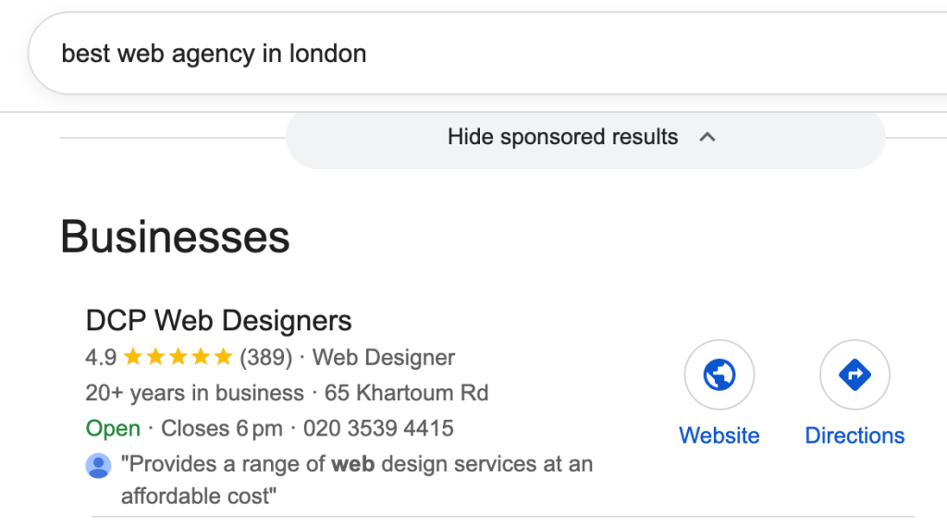This screenshot has width=947, height=527.
Task: Open the DCP Web Designers listing
Action: pos(218,321)
